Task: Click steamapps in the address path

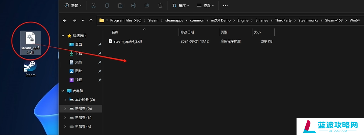Action: coord(174,20)
